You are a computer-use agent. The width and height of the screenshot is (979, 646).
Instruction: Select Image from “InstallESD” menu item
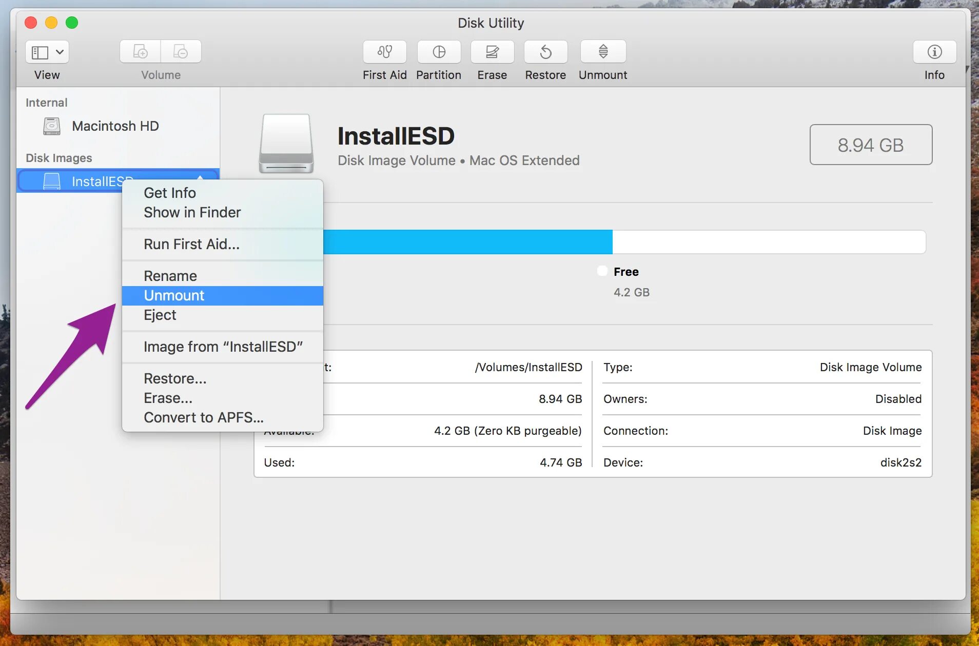coord(223,347)
